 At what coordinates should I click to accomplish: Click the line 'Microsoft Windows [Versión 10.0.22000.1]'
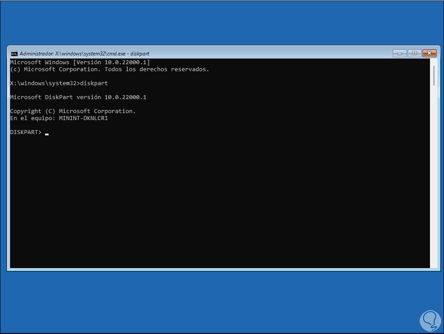[80, 62]
